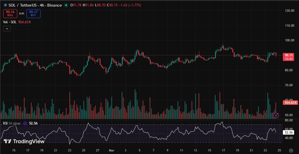Viewport: 299px width, 154px height.
Task: Click the C90.15 close price value
Action: point(112,5)
